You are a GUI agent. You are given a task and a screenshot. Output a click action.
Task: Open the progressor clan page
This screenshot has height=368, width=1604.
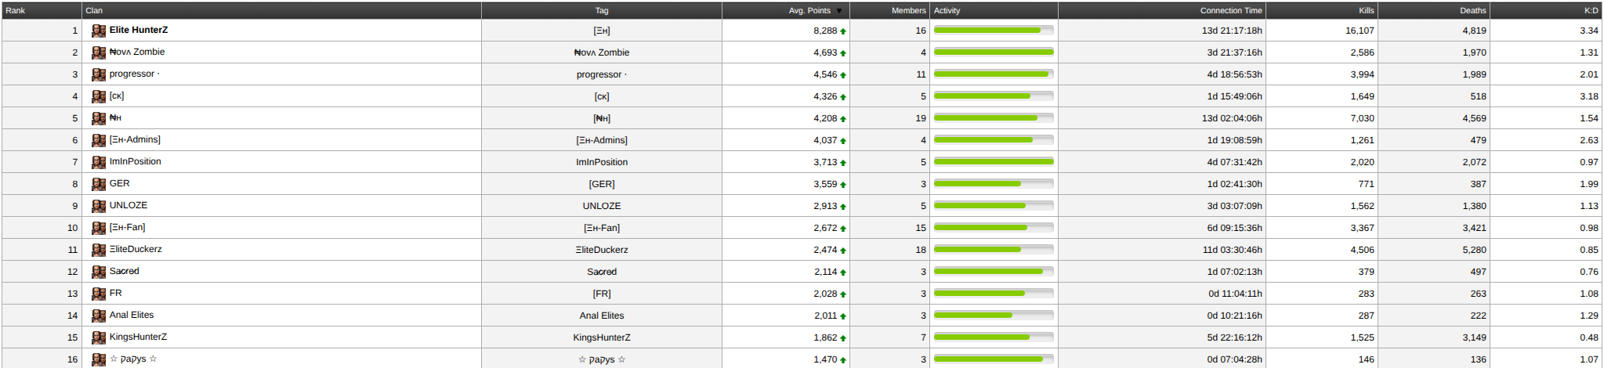(x=134, y=74)
